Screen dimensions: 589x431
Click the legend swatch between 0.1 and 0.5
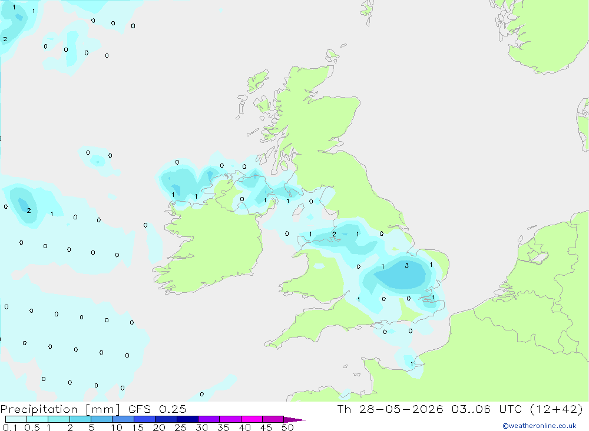(x=16, y=419)
